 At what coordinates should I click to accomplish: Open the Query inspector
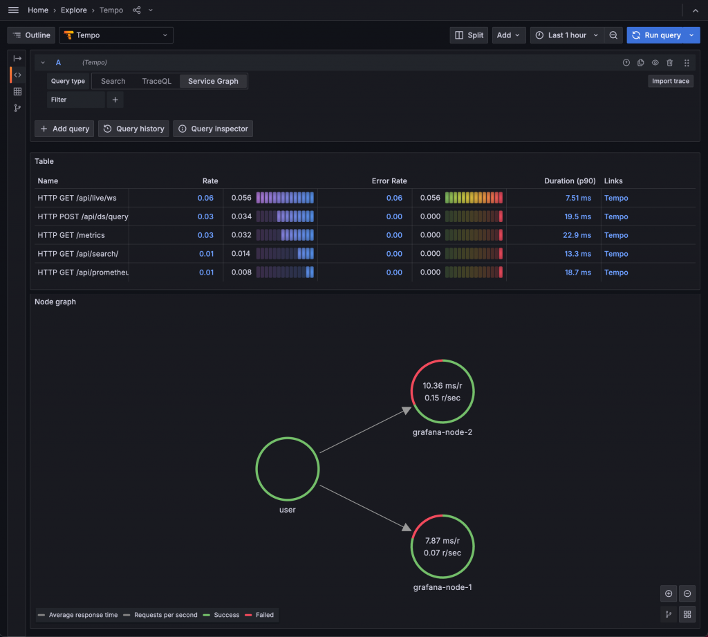click(213, 129)
